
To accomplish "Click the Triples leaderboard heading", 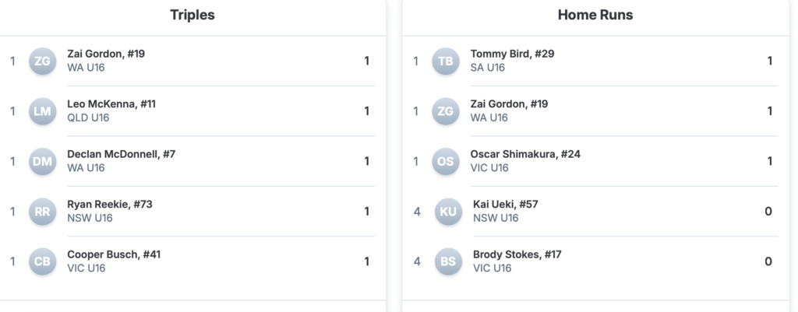I will (192, 15).
